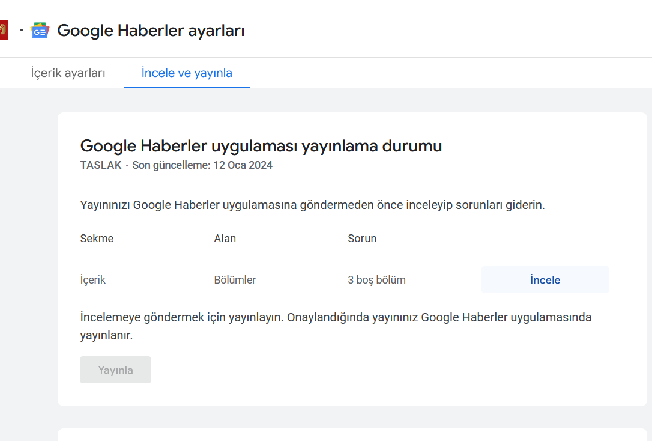
Task: Click the TASLAK status label
Action: point(101,165)
